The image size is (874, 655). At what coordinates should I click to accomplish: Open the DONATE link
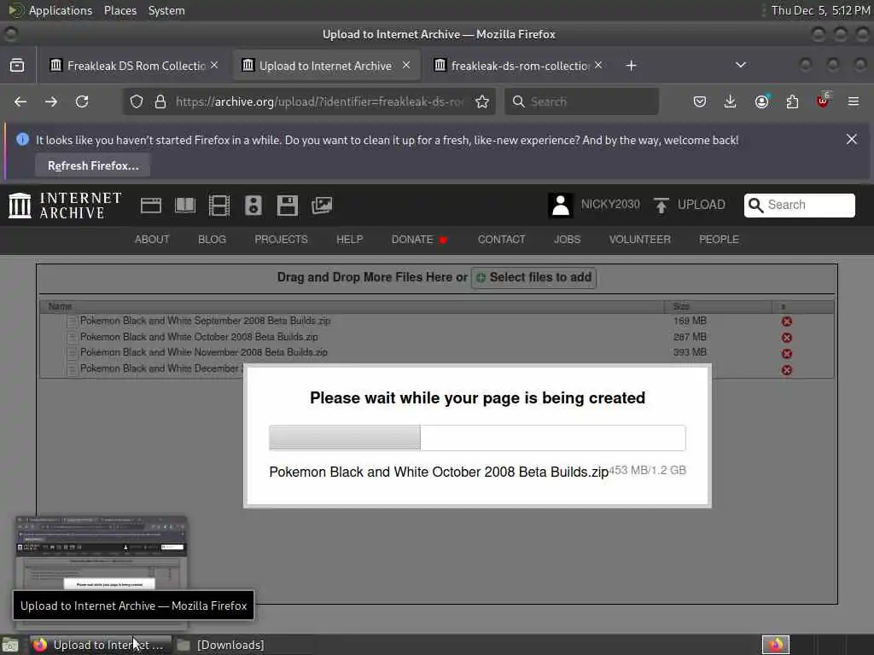point(419,240)
